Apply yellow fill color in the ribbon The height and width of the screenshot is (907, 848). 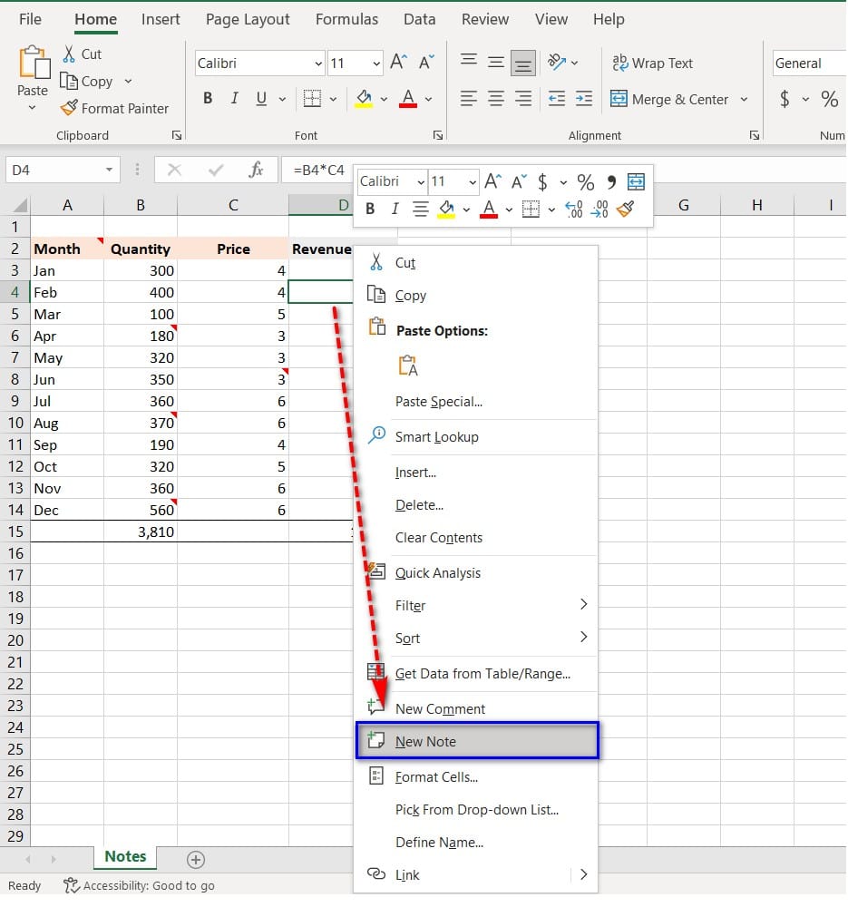point(364,98)
